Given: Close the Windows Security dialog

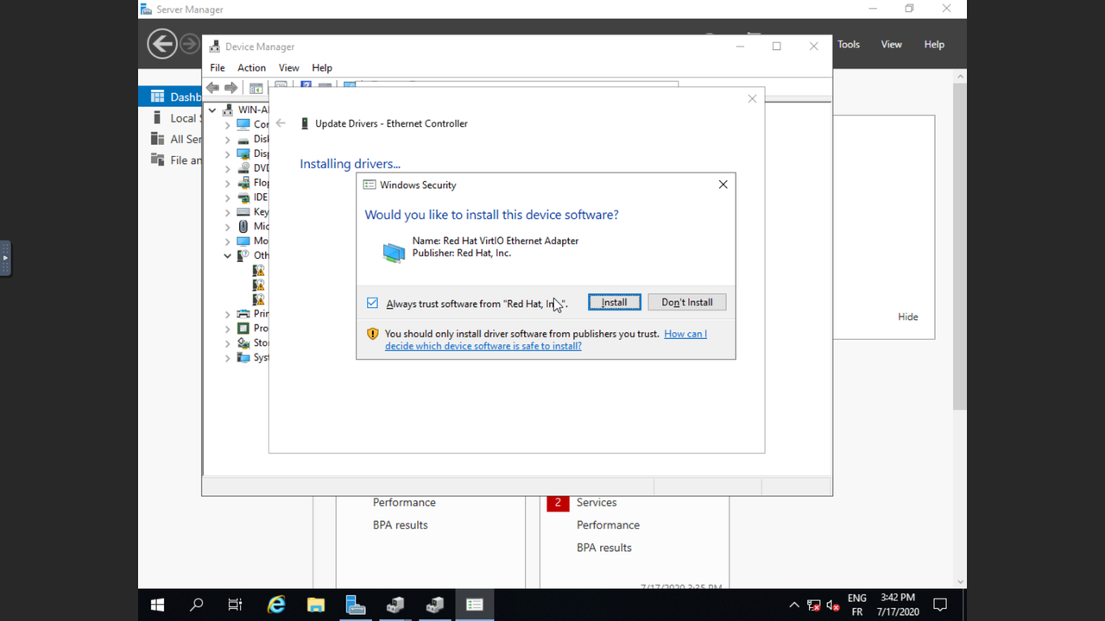Looking at the screenshot, I should (x=723, y=185).
